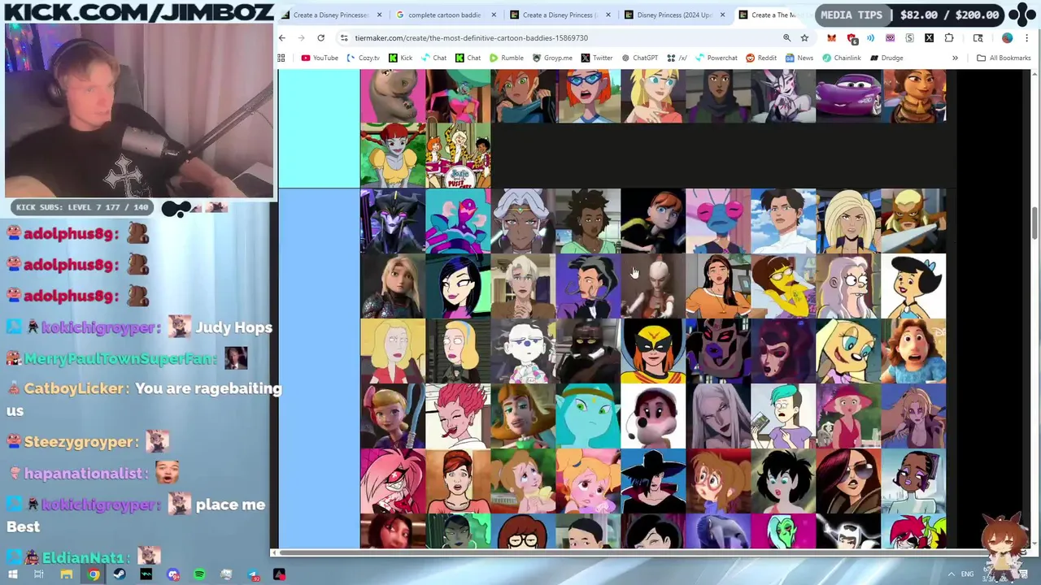Open the Powerchat bookmark
This screenshot has width=1041, height=585.
716,58
